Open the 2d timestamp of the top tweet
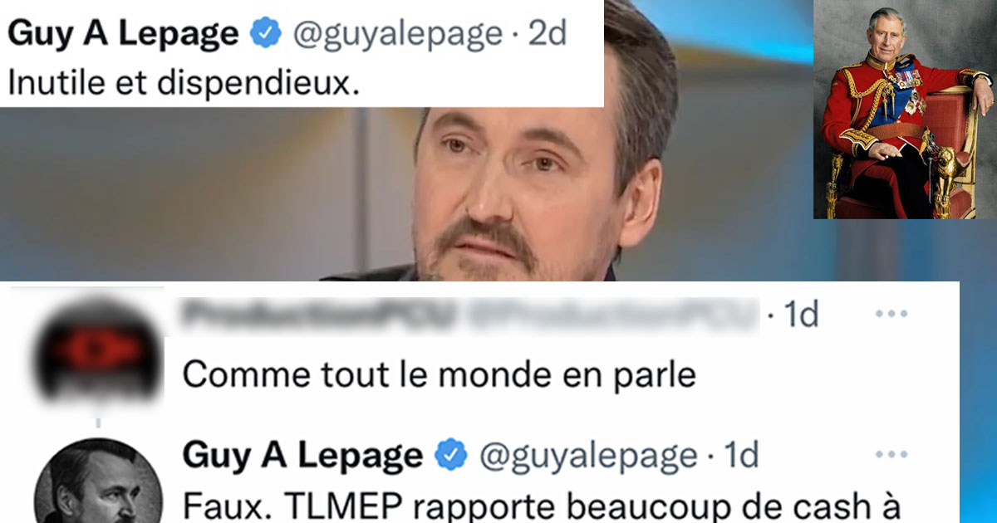The height and width of the screenshot is (523, 997). (547, 35)
